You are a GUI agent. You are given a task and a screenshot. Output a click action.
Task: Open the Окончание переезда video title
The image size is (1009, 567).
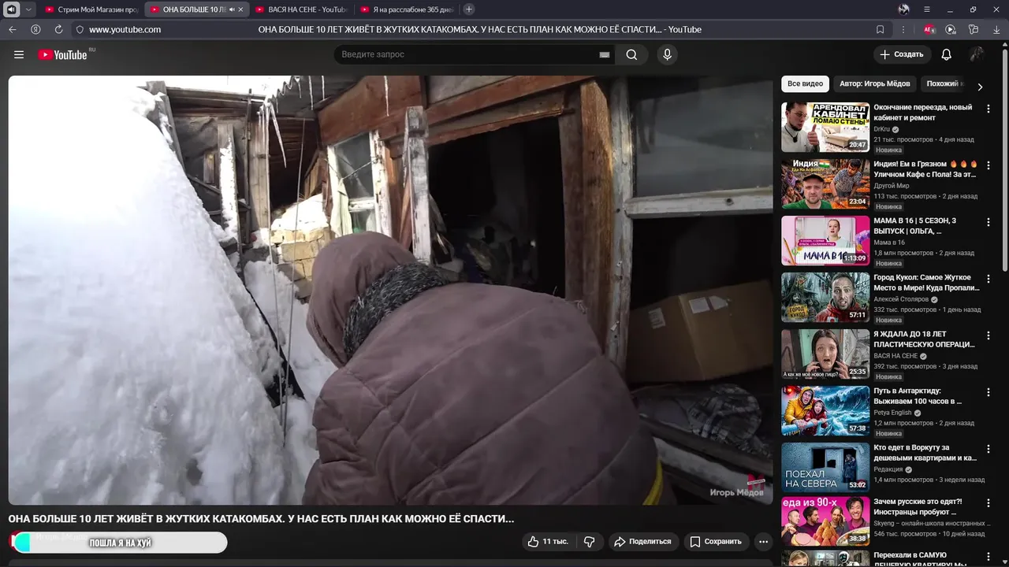[923, 113]
